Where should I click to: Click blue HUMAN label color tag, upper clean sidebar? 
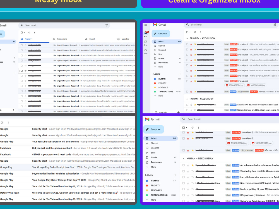coord(155,79)
